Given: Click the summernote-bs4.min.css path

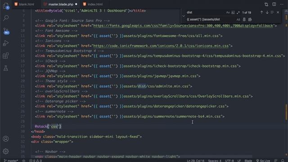Looking at the screenshot, I should click(x=172, y=117).
